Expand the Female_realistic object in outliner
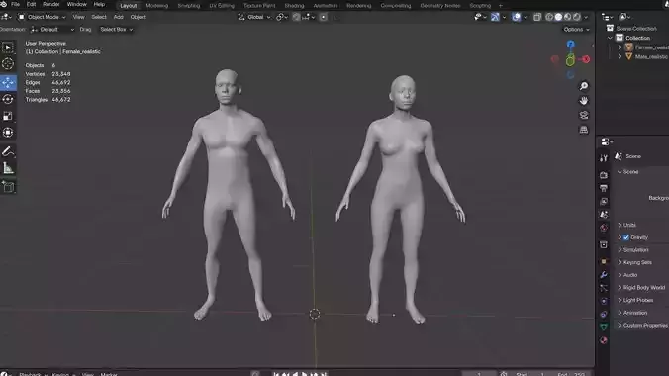 tap(620, 47)
